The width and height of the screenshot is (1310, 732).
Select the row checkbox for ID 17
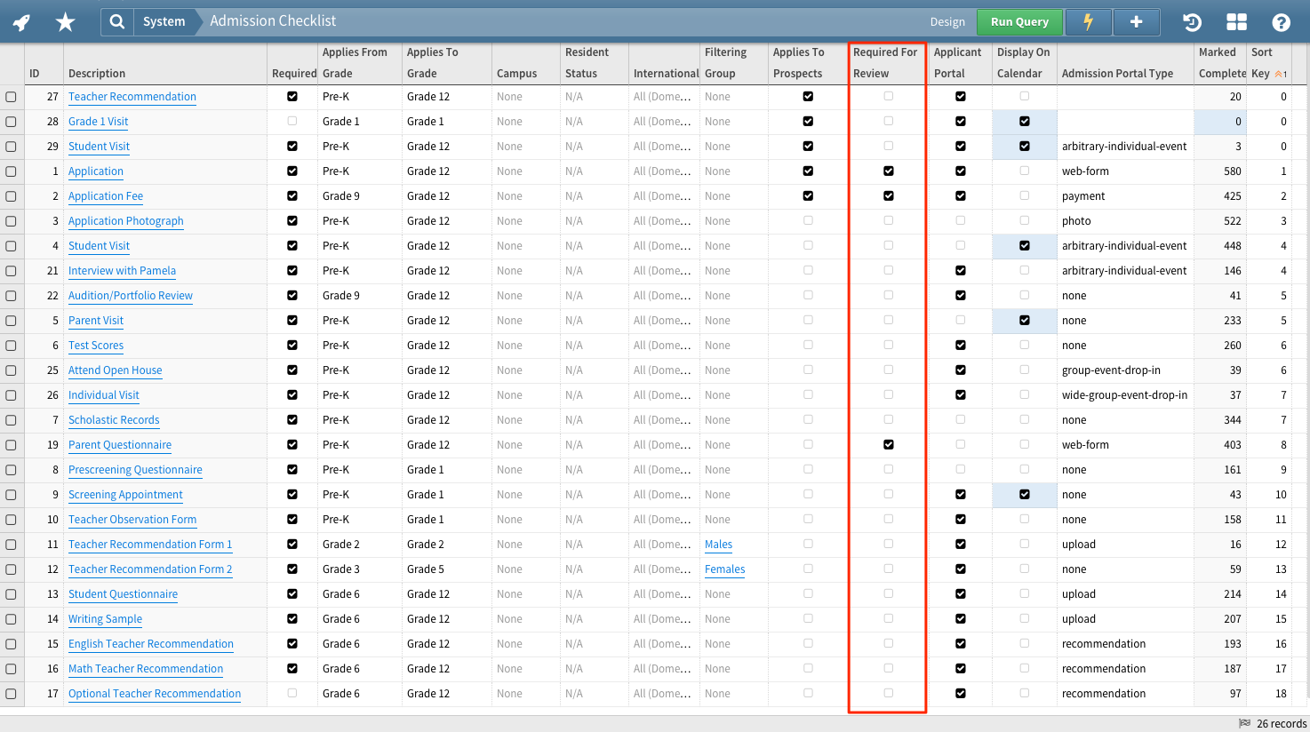click(x=11, y=694)
